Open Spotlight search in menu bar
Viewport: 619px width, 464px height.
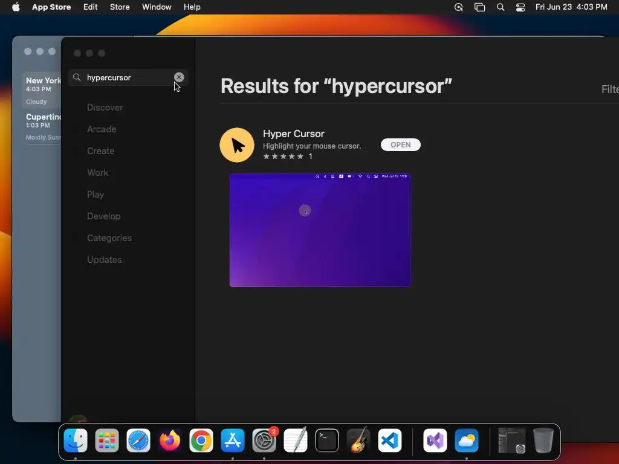(x=501, y=7)
